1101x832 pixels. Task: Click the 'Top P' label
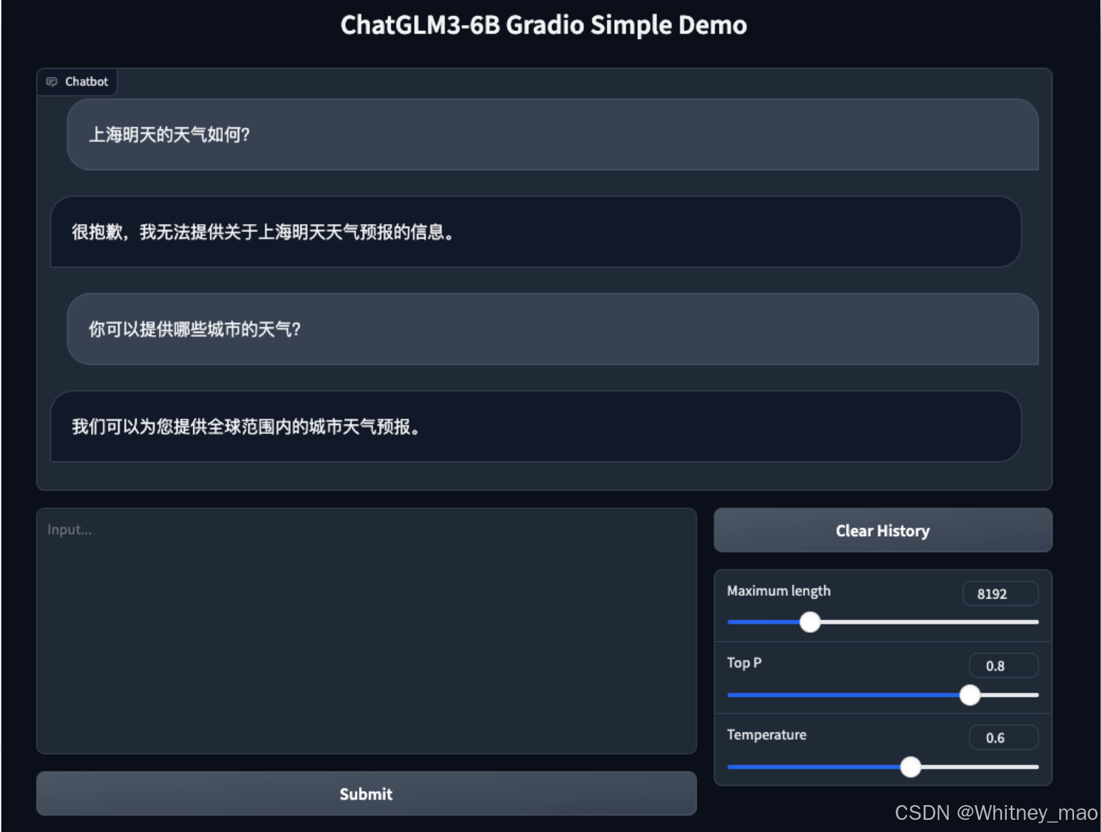[744, 663]
